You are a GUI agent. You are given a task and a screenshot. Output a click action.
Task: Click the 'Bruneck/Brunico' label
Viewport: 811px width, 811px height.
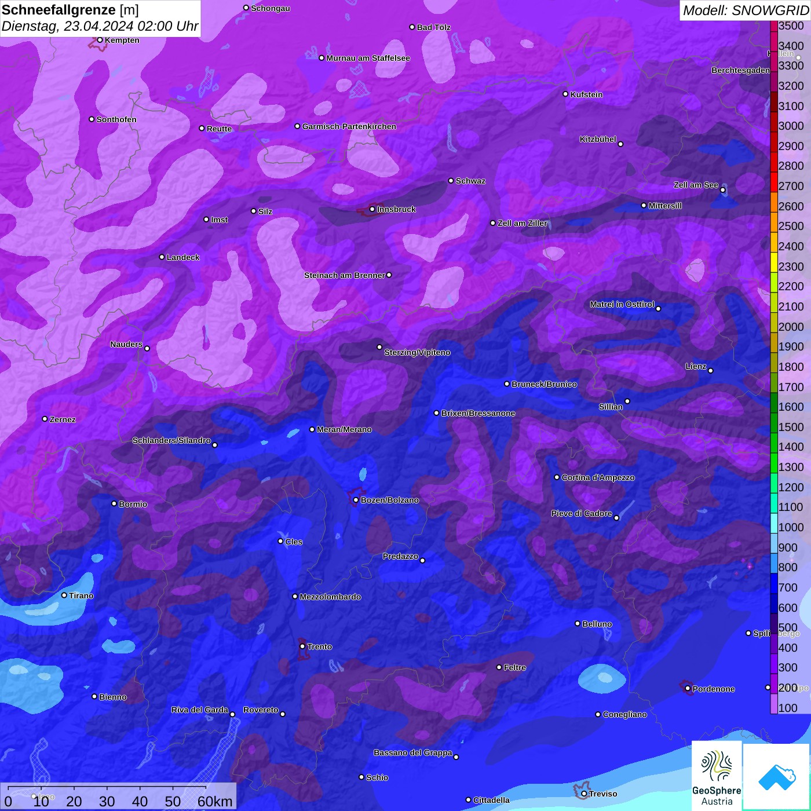coord(544,384)
